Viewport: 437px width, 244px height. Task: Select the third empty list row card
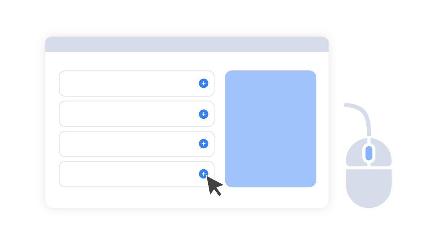click(x=137, y=144)
